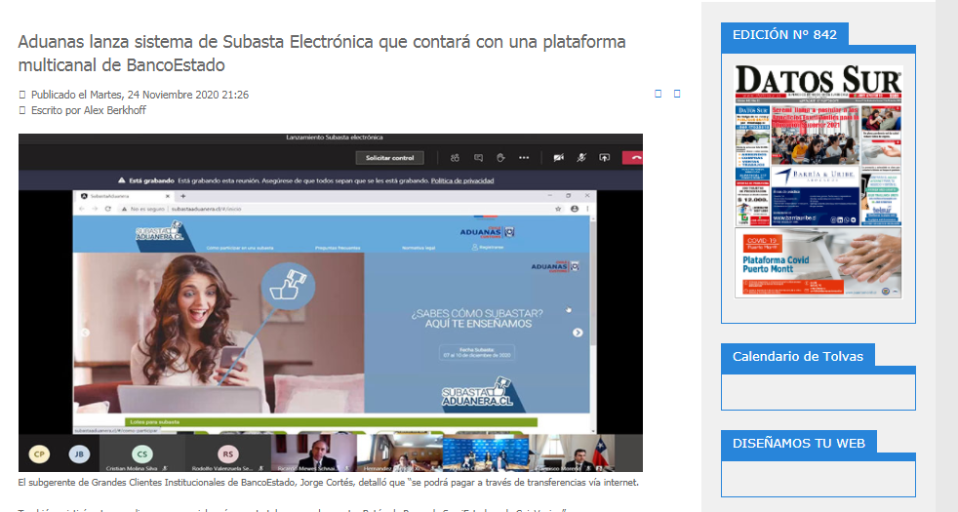The height and width of the screenshot is (512, 958).
Task: Open the print icon beside the publication date
Action: 658,94
